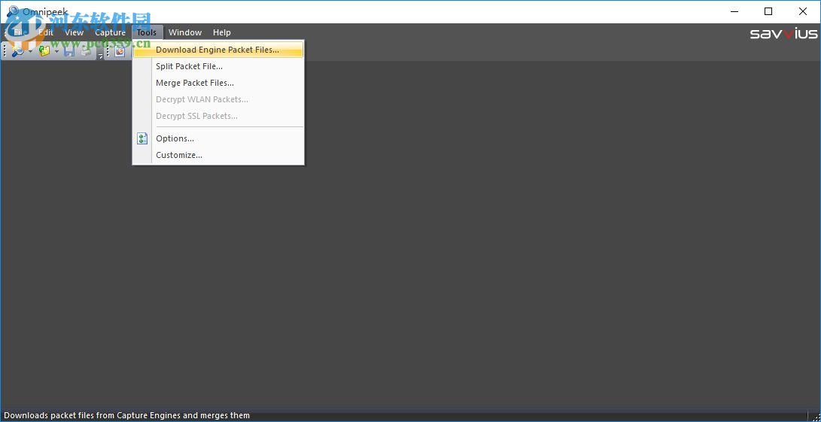Click the Omnipeek title bar app icon

[x=13, y=11]
